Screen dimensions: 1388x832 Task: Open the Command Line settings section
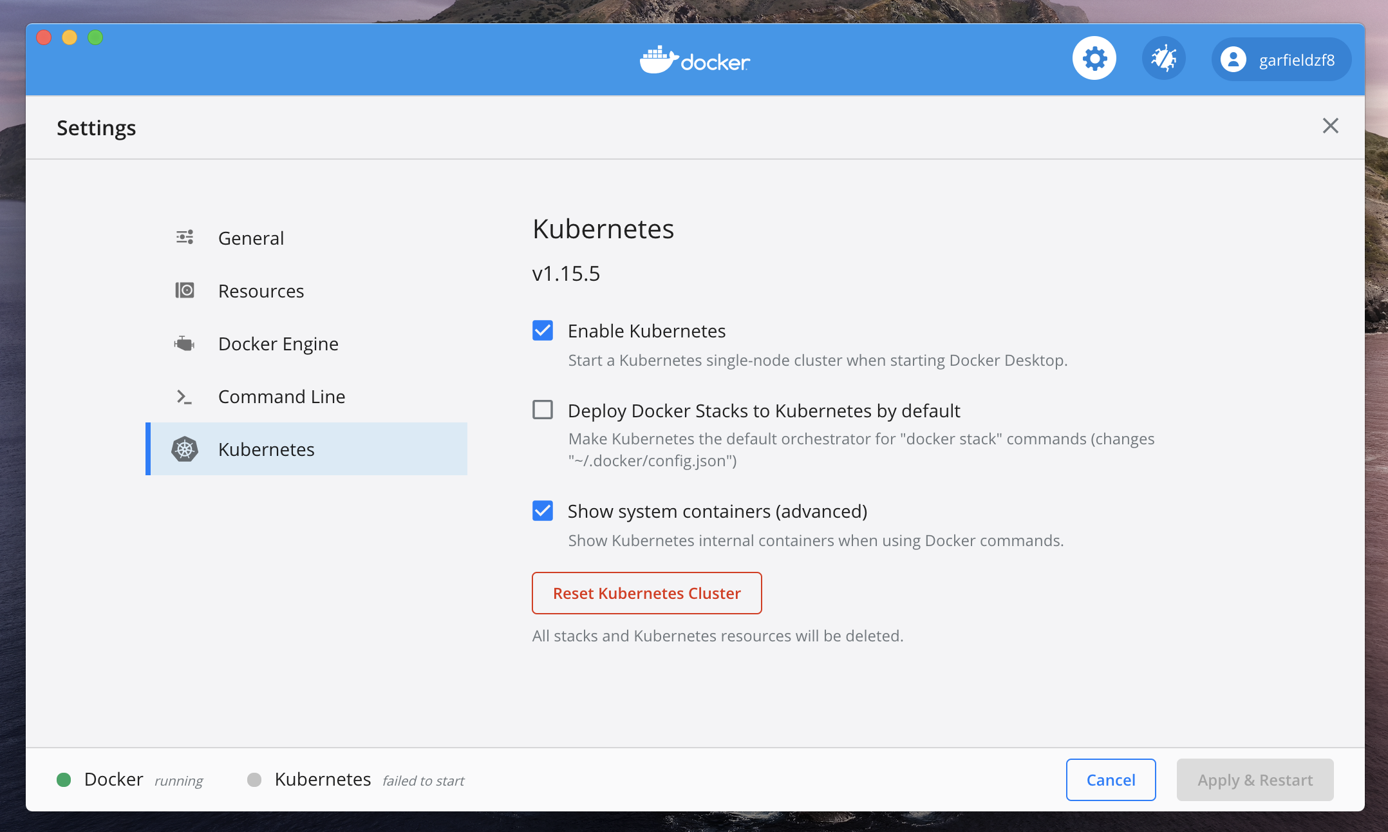pyautogui.click(x=306, y=397)
